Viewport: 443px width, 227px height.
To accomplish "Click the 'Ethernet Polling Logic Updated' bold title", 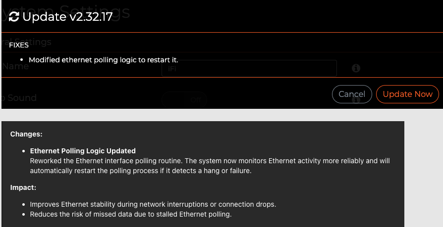I will tap(83, 151).
